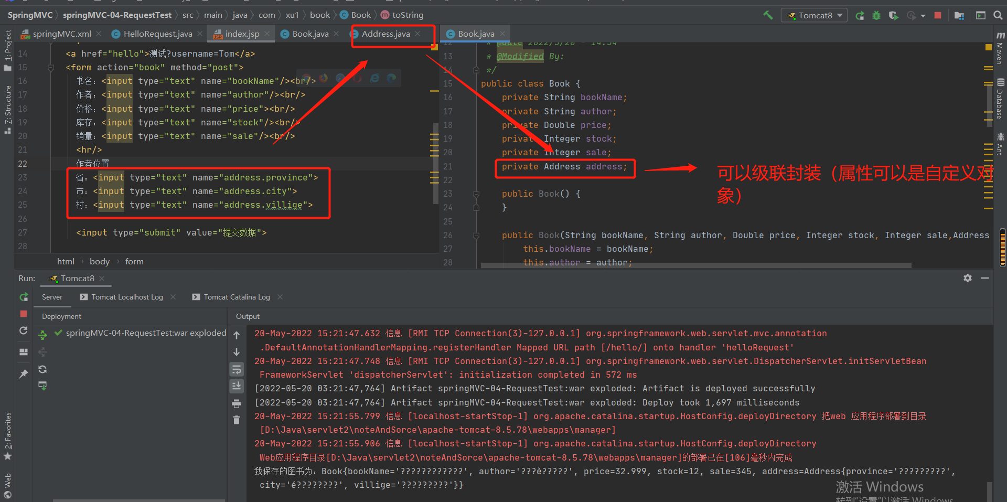Open Project Structure icon

point(959,15)
